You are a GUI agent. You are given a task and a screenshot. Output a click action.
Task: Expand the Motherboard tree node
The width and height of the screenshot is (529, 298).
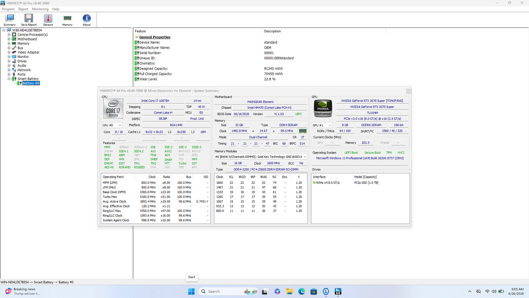pos(9,39)
